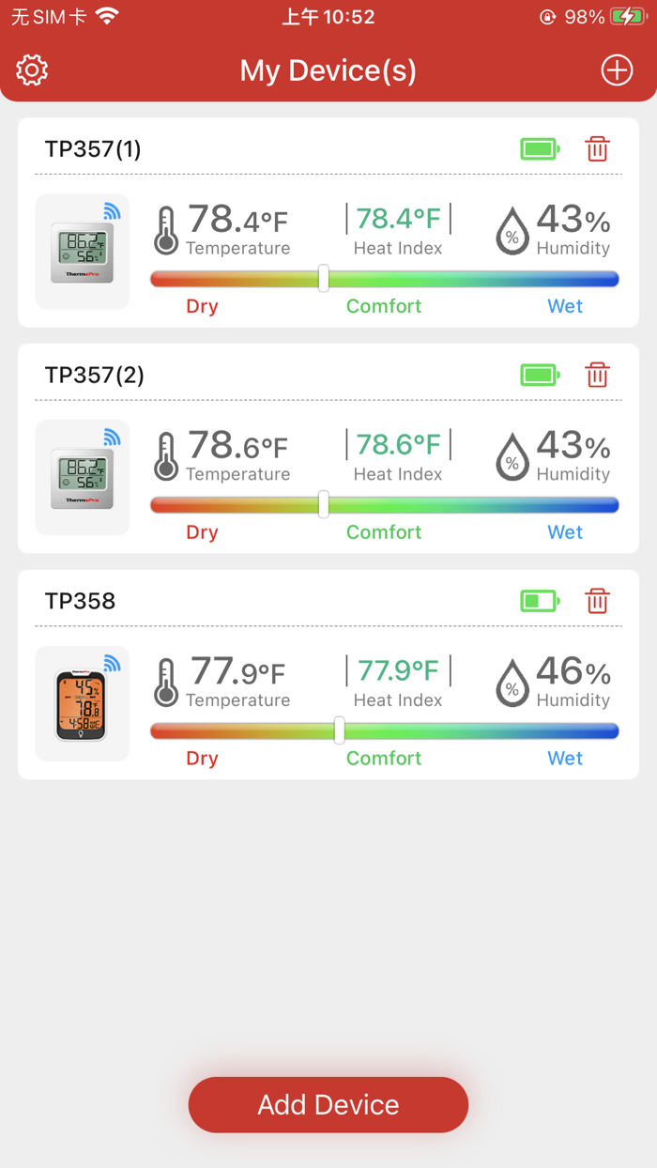Tap the thermometer icon on TP357(1) card
Viewport: 657px width, 1168px height.
[165, 228]
